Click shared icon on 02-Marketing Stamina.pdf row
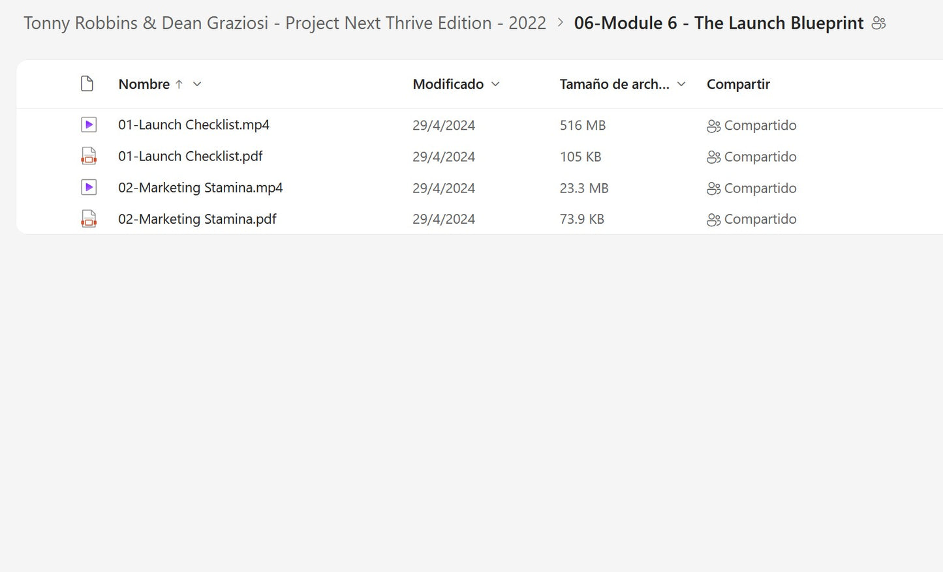Screen dimensions: 943x572 tap(713, 220)
